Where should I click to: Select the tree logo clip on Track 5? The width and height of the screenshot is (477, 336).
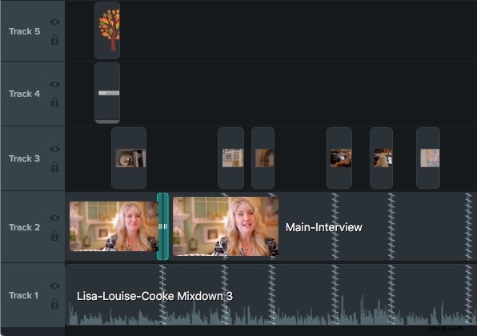coord(107,30)
